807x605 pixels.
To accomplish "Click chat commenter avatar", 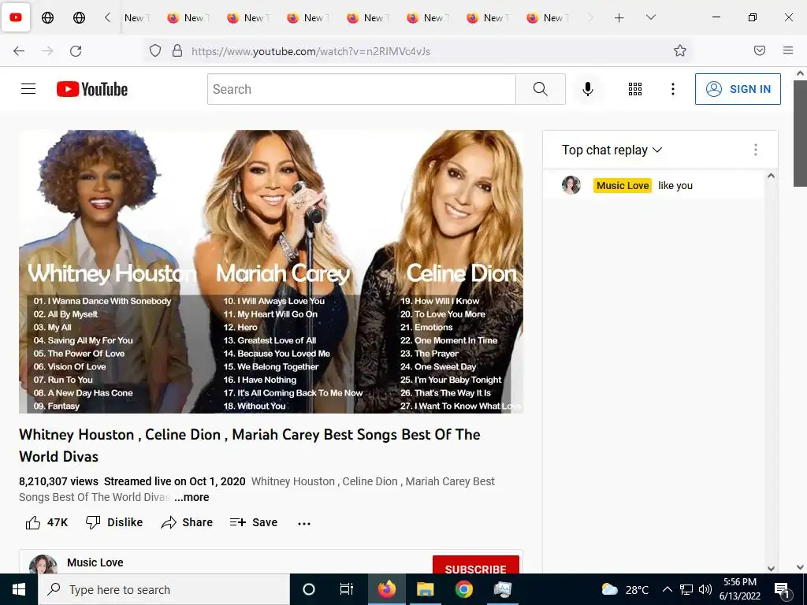I will pyautogui.click(x=571, y=185).
